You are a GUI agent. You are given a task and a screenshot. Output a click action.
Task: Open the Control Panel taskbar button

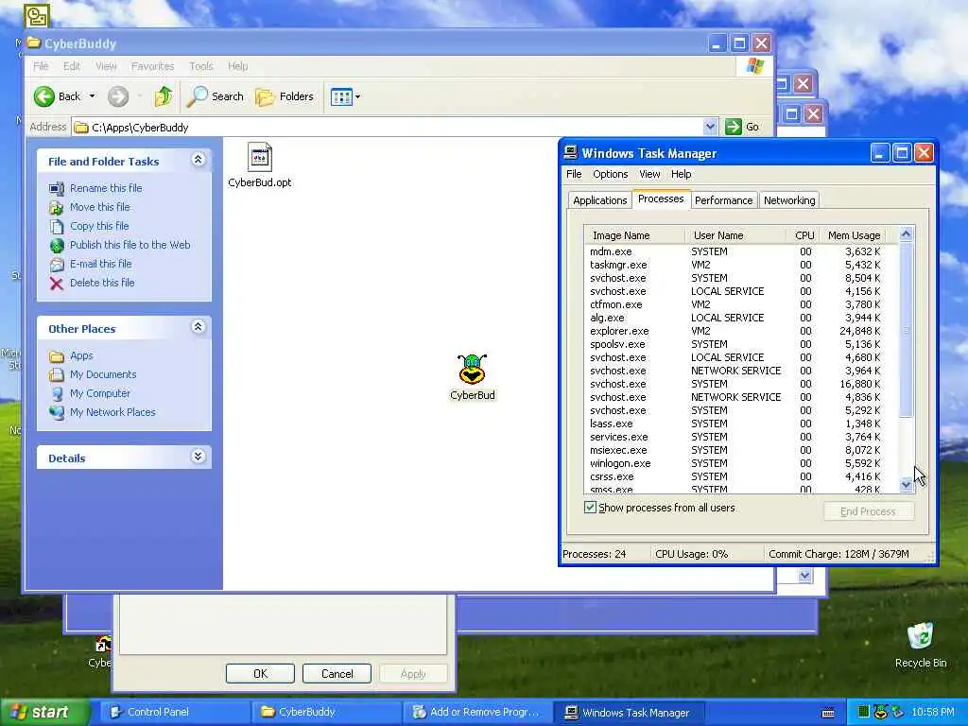coord(173,712)
